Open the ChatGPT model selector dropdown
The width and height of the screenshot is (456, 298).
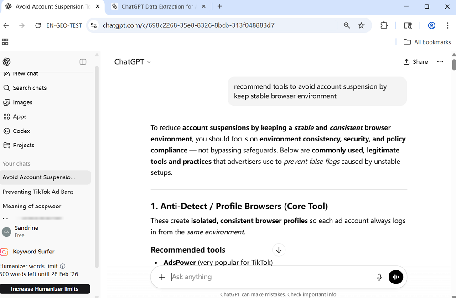(132, 61)
